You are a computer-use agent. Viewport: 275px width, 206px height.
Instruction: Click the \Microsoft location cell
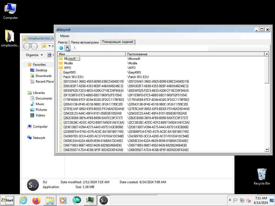[x=134, y=59]
